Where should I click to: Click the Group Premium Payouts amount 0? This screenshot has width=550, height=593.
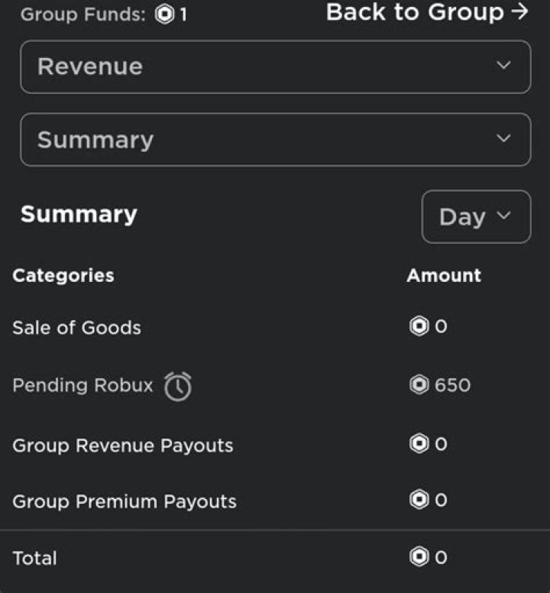(441, 500)
